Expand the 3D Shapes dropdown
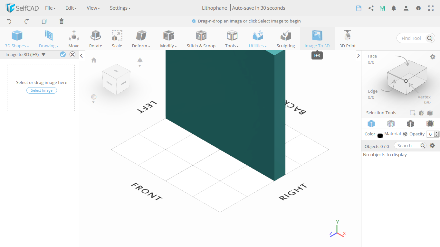 (17, 38)
